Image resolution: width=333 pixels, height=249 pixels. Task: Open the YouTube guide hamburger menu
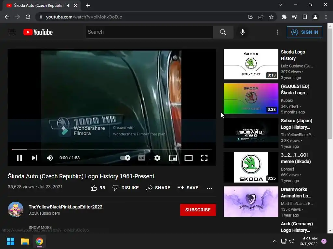coord(12,32)
